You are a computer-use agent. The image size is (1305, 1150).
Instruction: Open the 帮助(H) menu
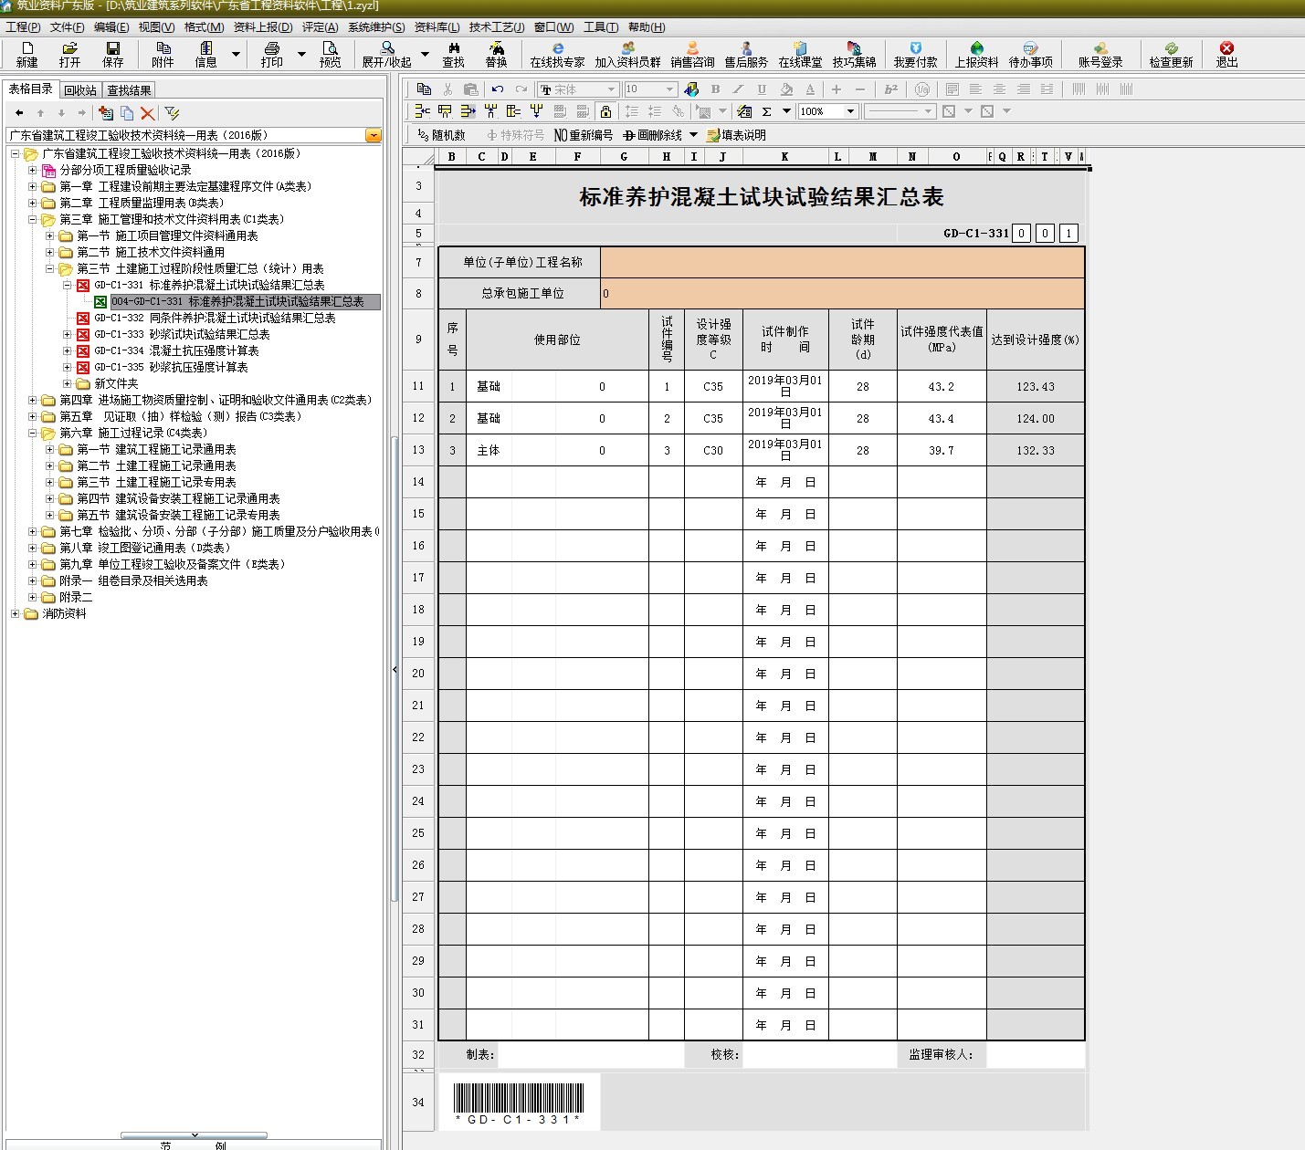(x=647, y=27)
